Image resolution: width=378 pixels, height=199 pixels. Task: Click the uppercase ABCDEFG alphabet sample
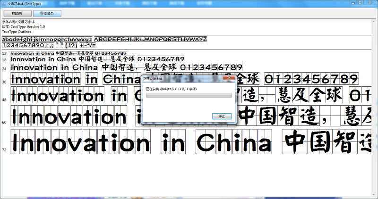pyautogui.click(x=150, y=39)
